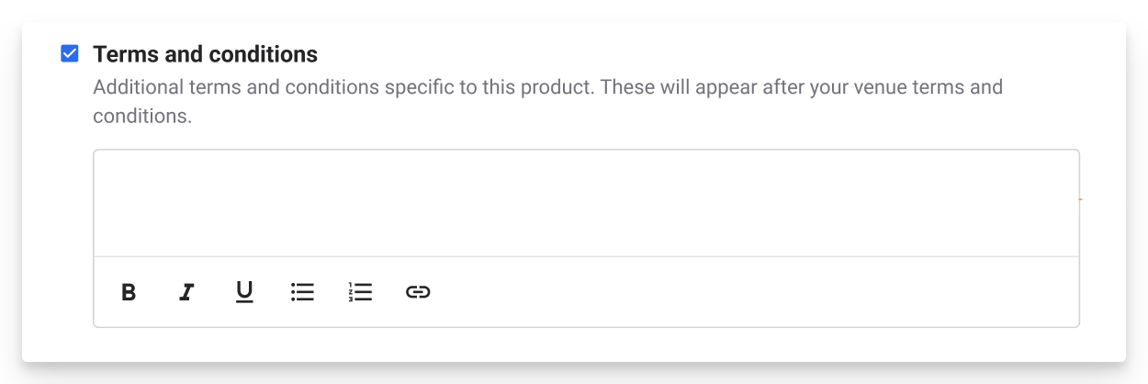Apply italic style using the I icon
The image size is (1148, 384).
(186, 292)
